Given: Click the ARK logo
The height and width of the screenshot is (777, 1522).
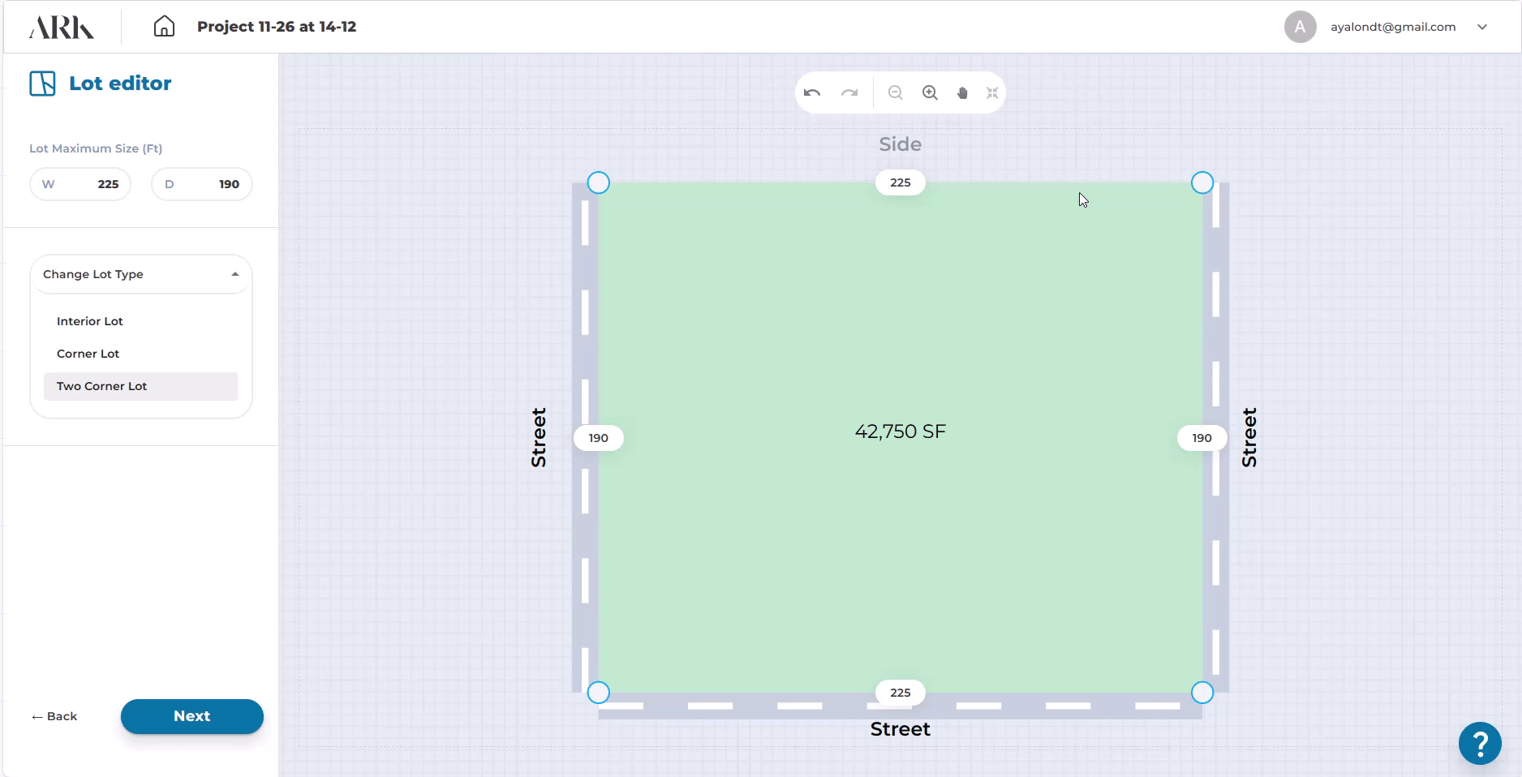Looking at the screenshot, I should pos(62,27).
